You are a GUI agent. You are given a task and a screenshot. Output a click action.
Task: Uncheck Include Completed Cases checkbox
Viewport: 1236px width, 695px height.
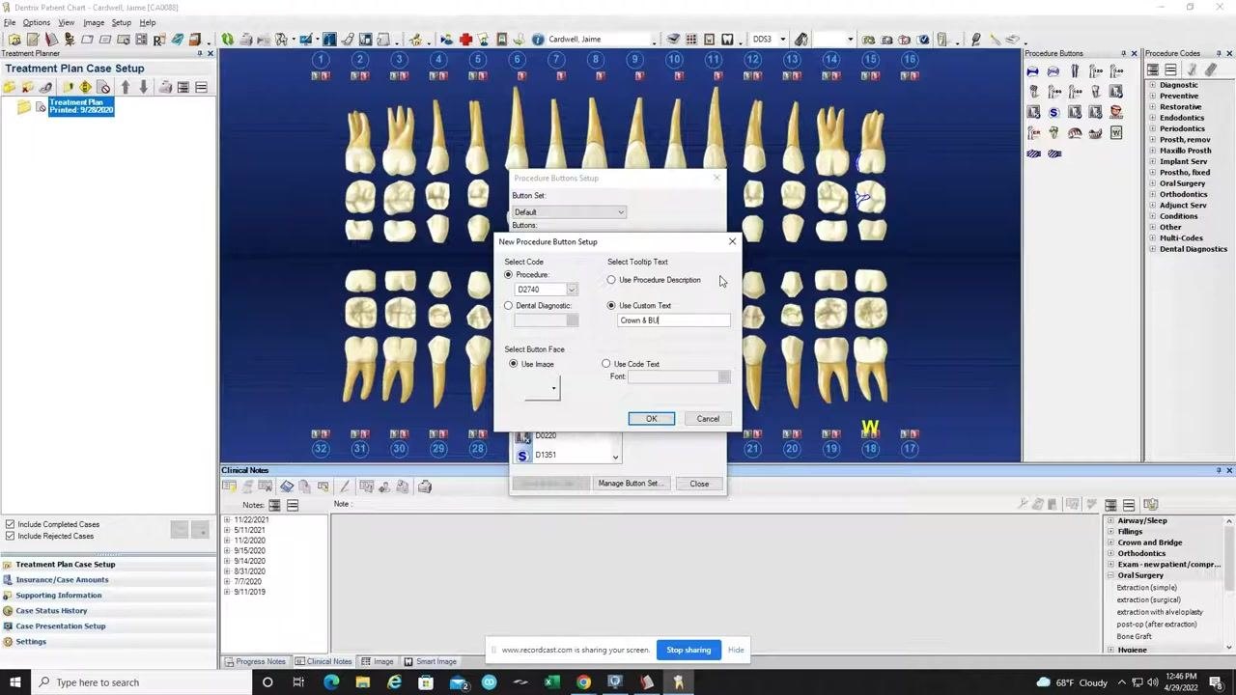(x=10, y=524)
